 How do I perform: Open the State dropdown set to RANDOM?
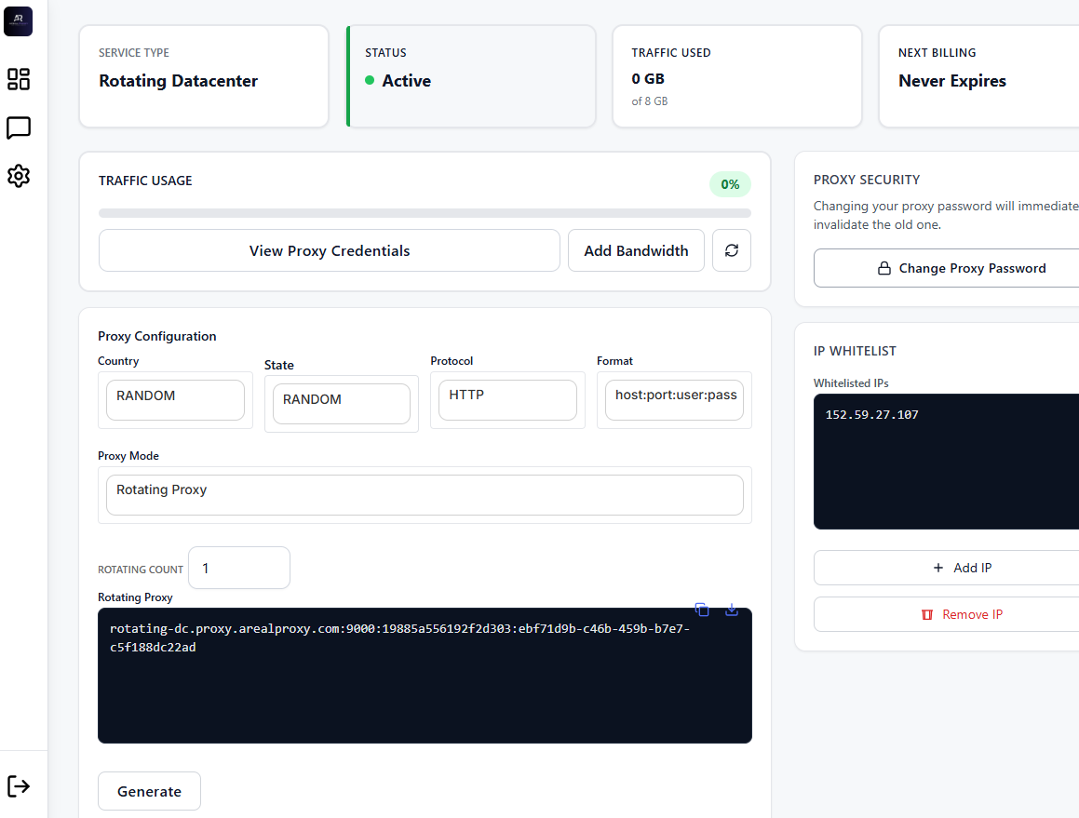pos(342,404)
